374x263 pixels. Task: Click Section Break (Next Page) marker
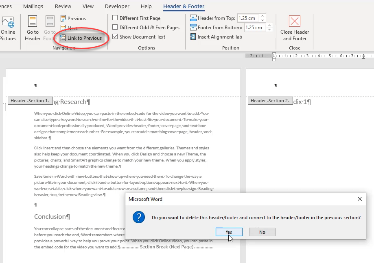pyautogui.click(x=167, y=247)
